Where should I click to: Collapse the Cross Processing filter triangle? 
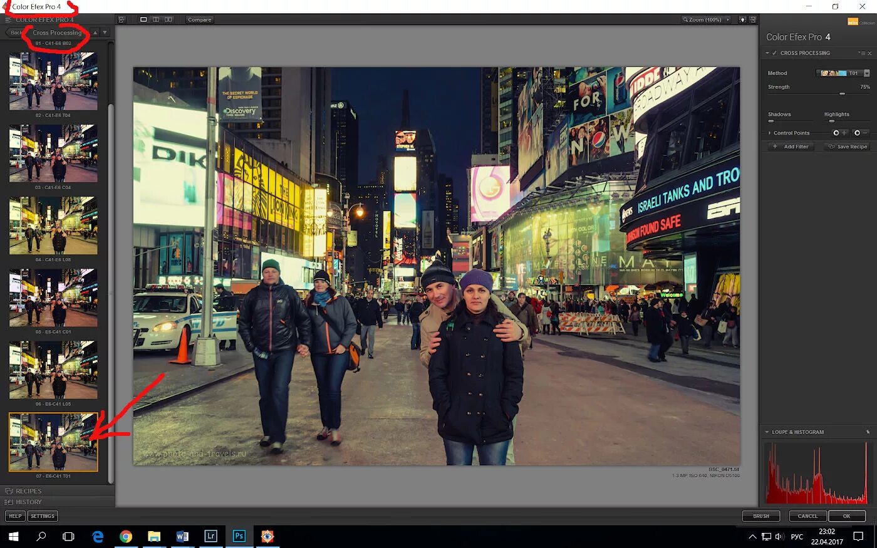click(767, 53)
